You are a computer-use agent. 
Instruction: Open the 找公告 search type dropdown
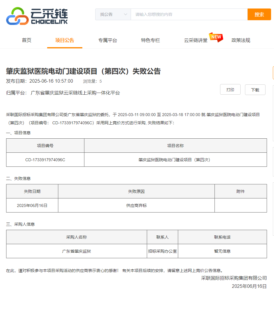point(113,14)
